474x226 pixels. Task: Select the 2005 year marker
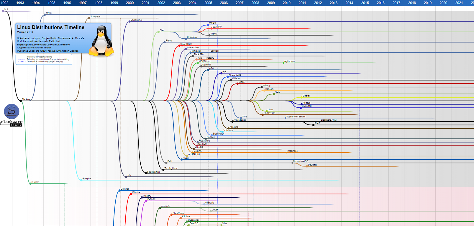(208, 3)
